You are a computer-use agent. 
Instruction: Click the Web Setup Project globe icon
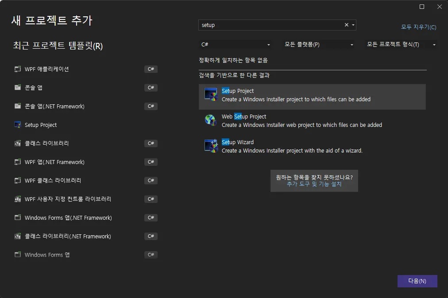(x=211, y=120)
